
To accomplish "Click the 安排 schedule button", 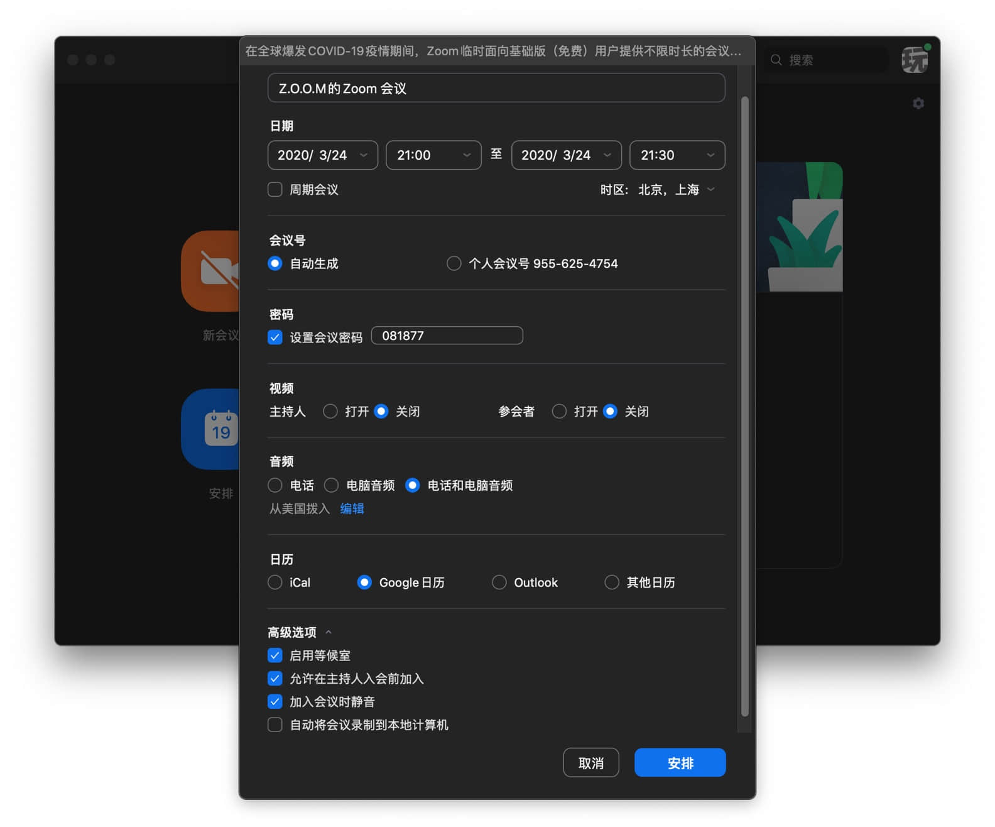I will click(680, 763).
